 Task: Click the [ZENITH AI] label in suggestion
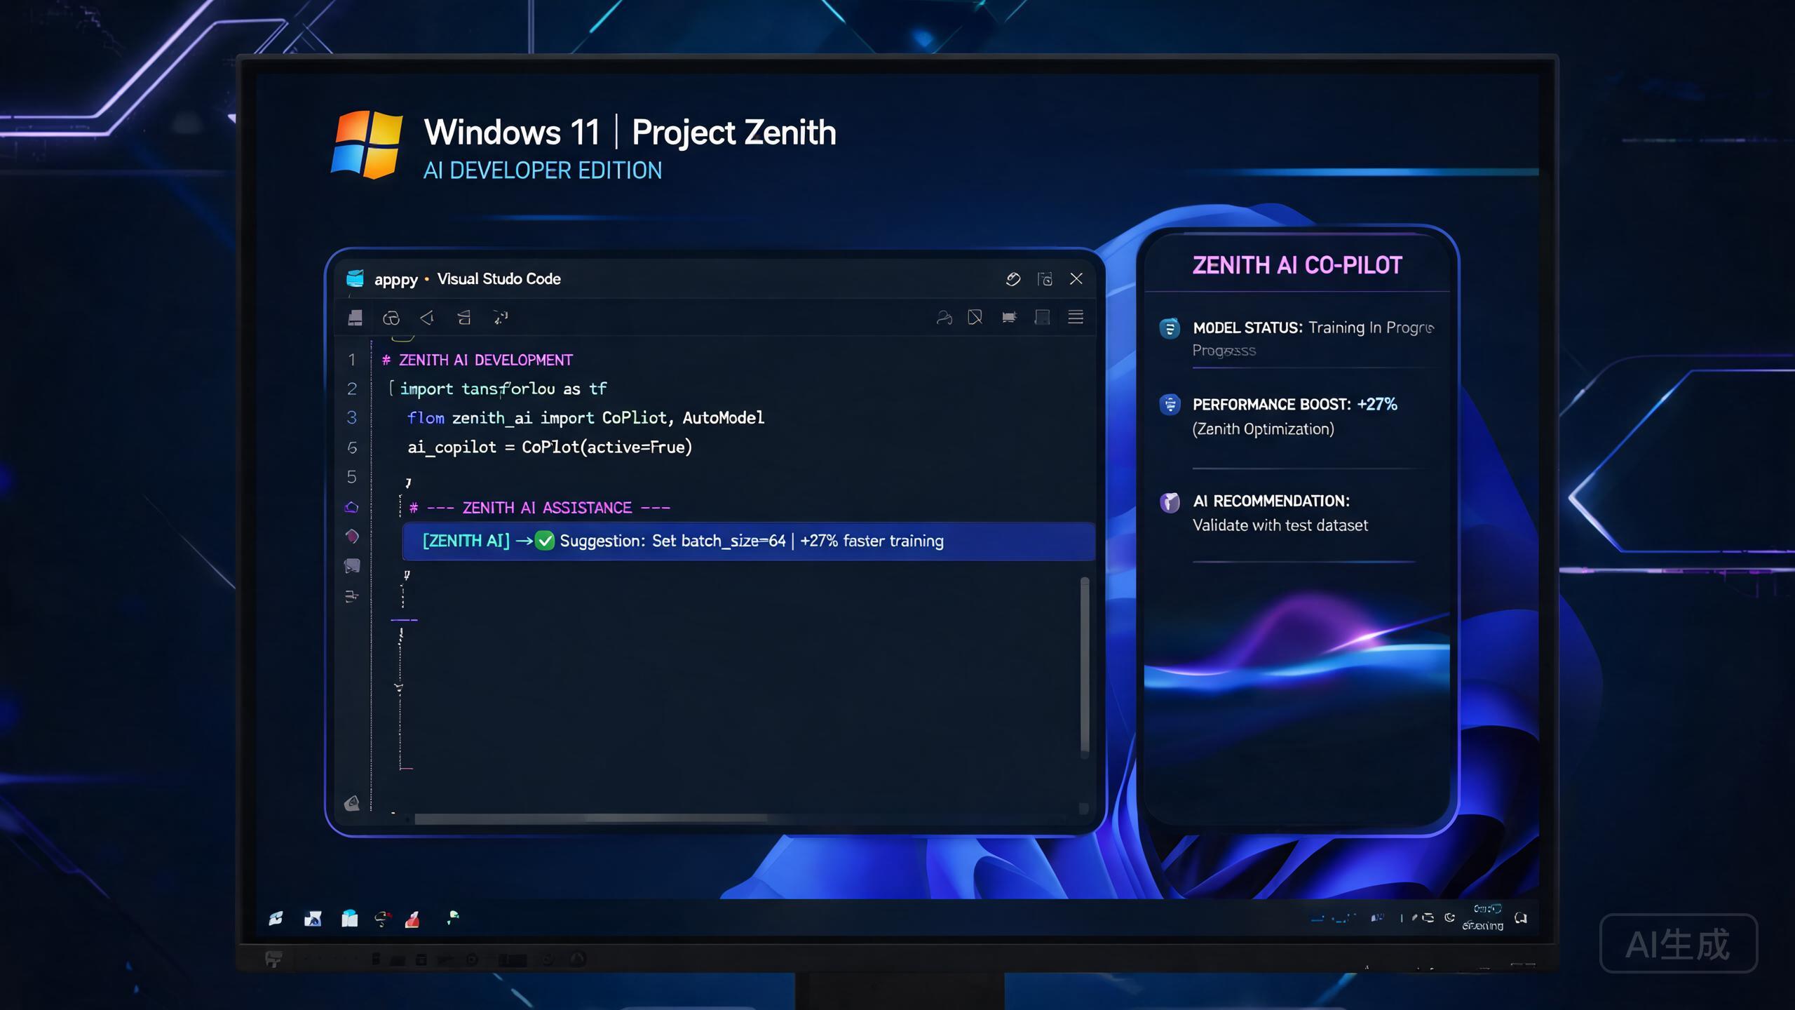[466, 541]
